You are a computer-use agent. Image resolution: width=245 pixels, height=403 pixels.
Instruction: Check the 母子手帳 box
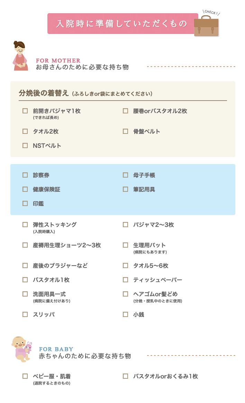pyautogui.click(x=126, y=175)
